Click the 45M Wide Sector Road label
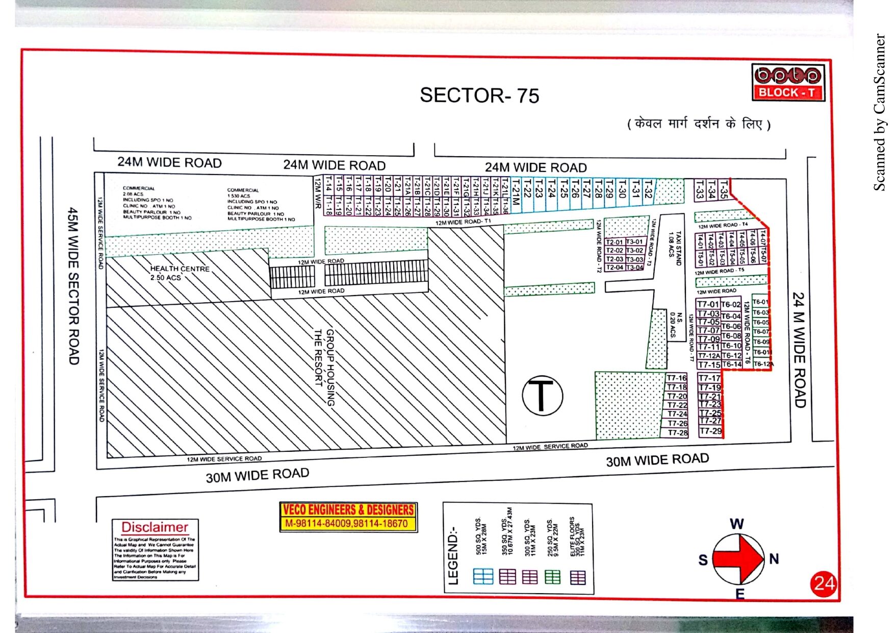This screenshot has width=895, height=633. click(73, 286)
